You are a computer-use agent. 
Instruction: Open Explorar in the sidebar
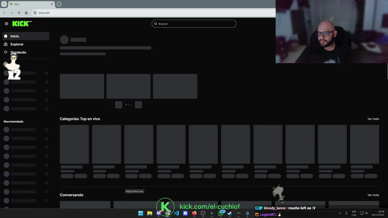(x=26, y=44)
